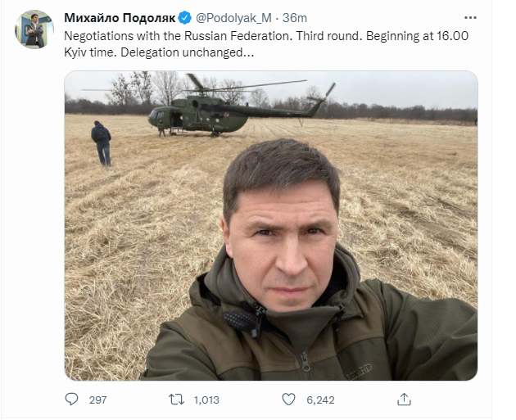The height and width of the screenshot is (420, 516).
Task: Open the share upload icon
Action: coord(403,400)
